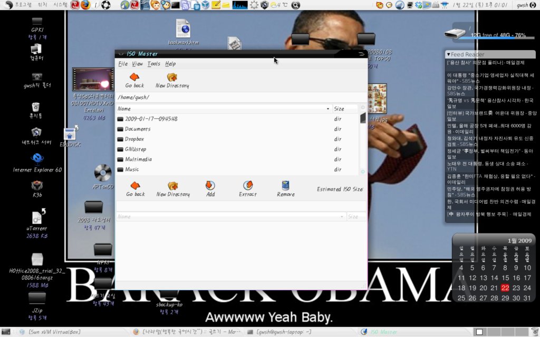The image size is (540, 337).
Task: Open the weather applet showing 4 °C
Action: point(278,5)
